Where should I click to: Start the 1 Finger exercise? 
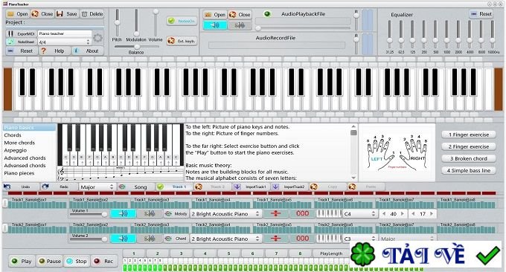tap(469, 135)
